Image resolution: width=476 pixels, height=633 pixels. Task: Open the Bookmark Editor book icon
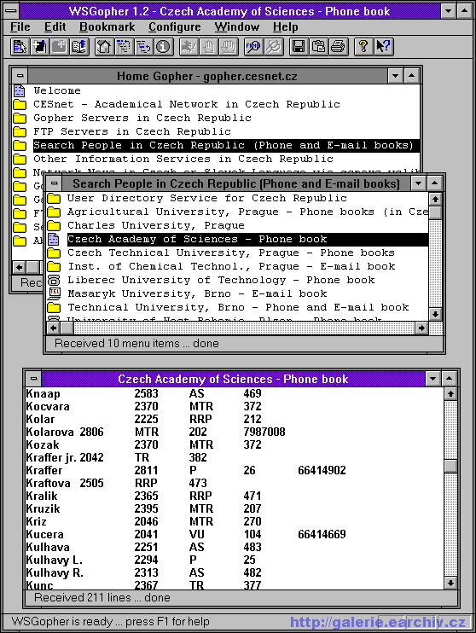[79, 46]
